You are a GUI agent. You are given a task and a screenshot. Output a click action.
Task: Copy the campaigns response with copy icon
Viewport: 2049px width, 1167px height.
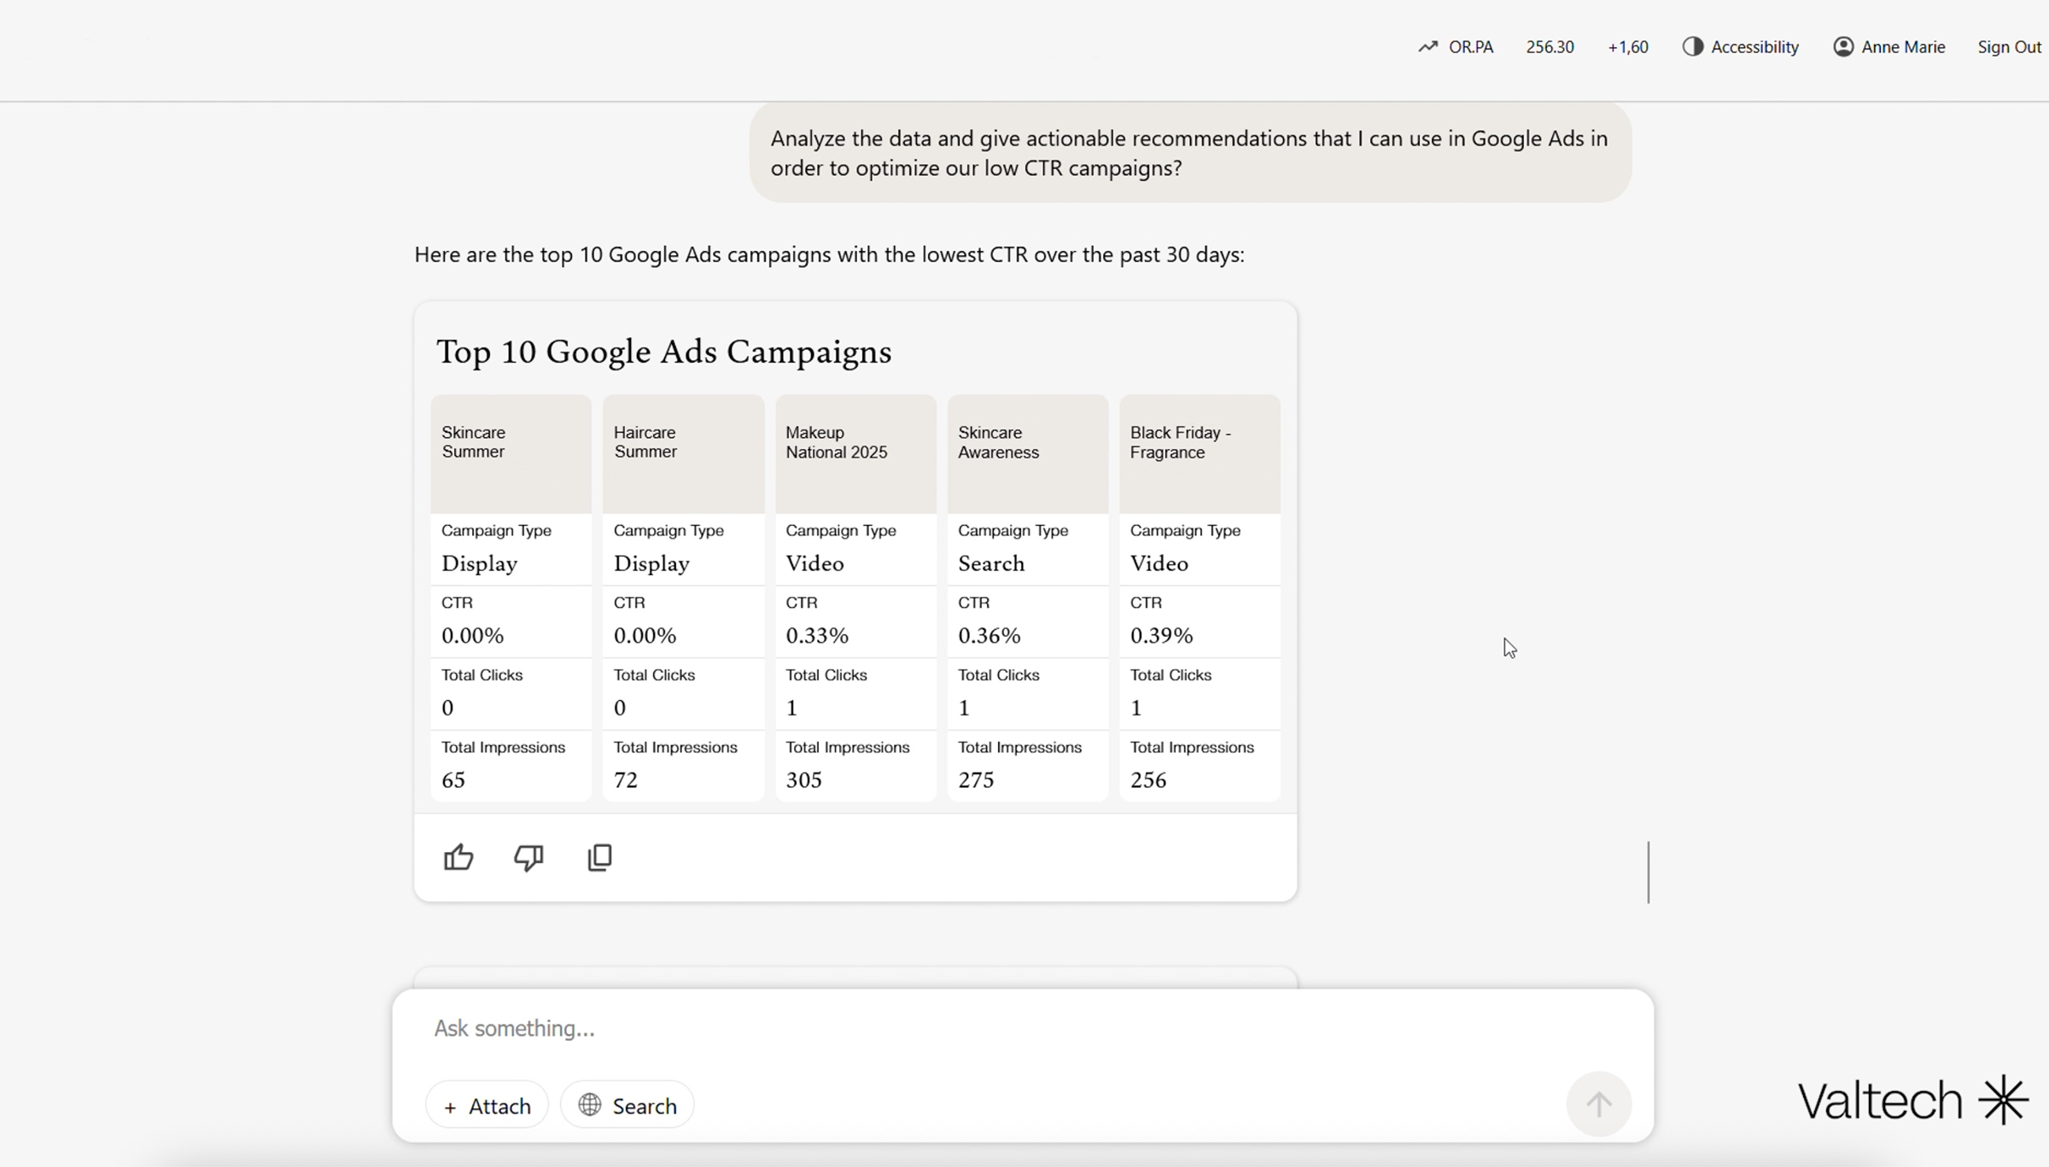(600, 857)
